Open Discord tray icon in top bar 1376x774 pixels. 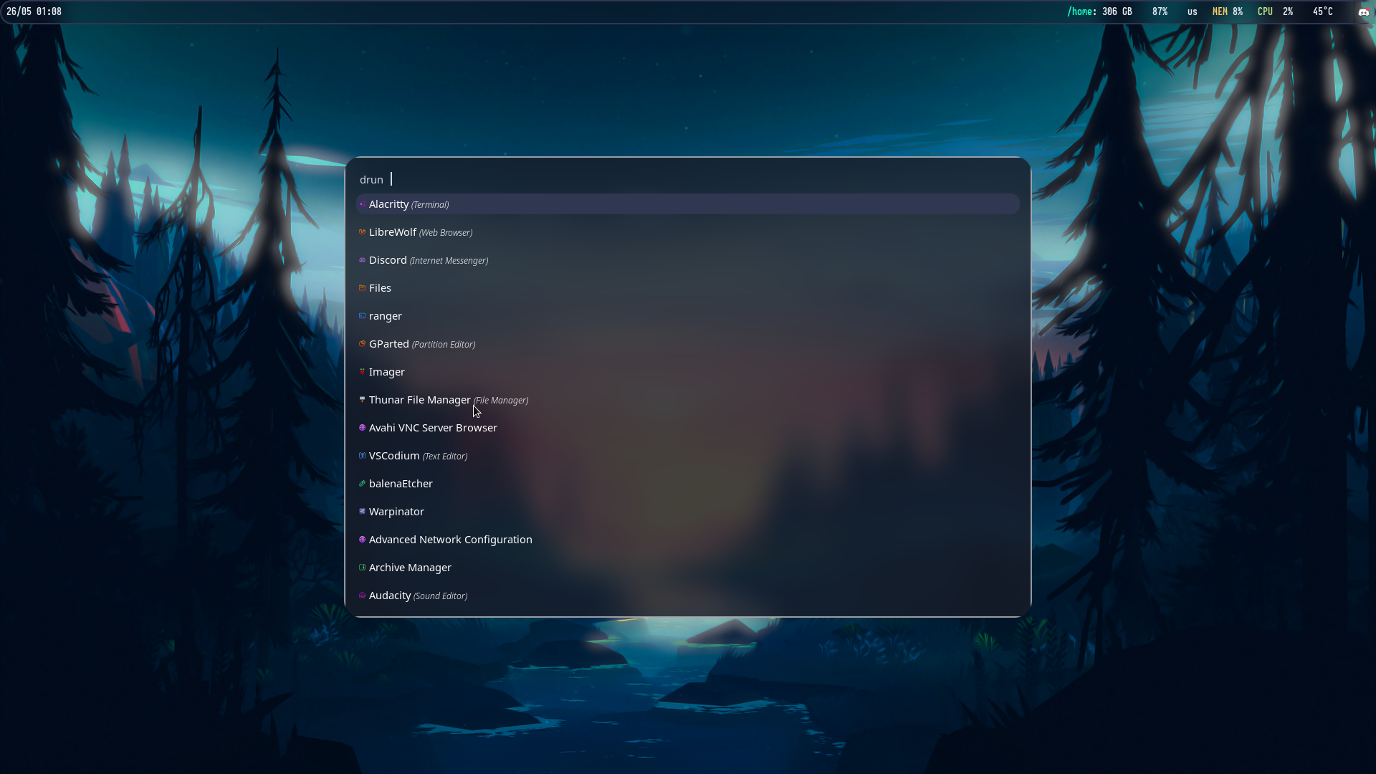pyautogui.click(x=1363, y=11)
